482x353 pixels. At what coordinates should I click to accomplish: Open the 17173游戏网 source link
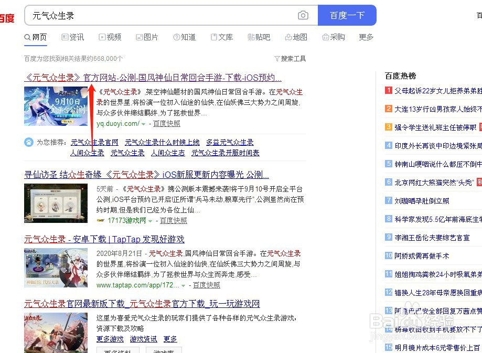126,220
